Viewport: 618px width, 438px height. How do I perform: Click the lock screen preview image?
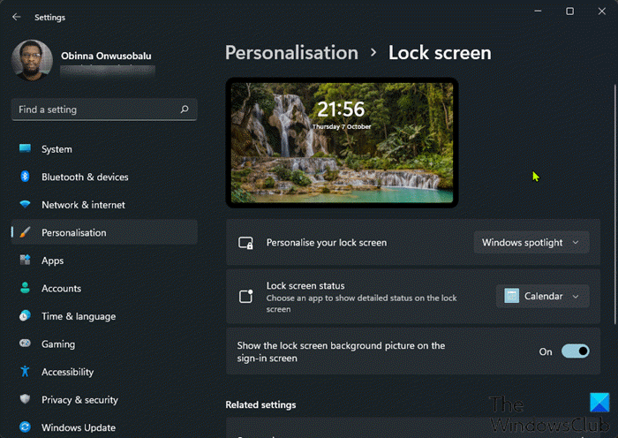click(x=342, y=143)
